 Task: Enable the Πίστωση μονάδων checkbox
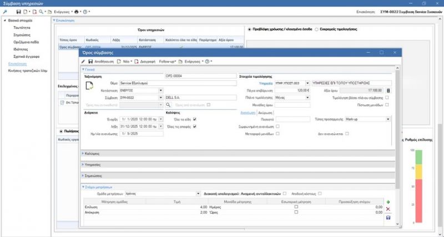(387, 105)
